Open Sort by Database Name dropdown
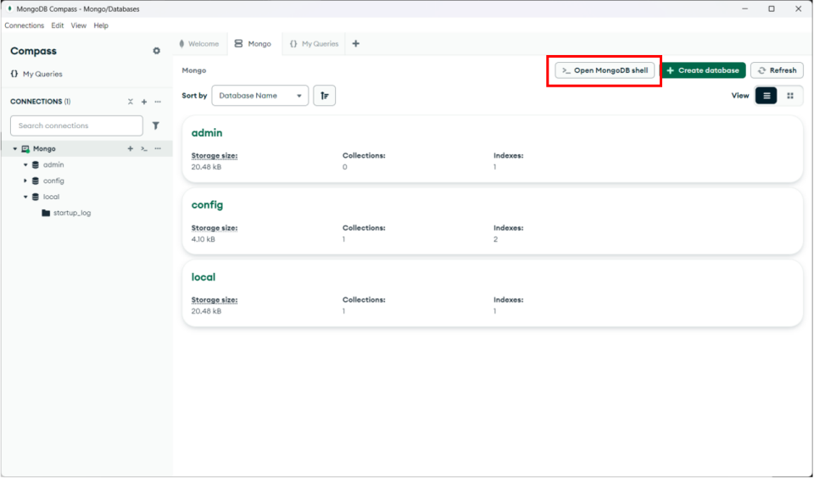The height and width of the screenshot is (479, 814). [260, 96]
